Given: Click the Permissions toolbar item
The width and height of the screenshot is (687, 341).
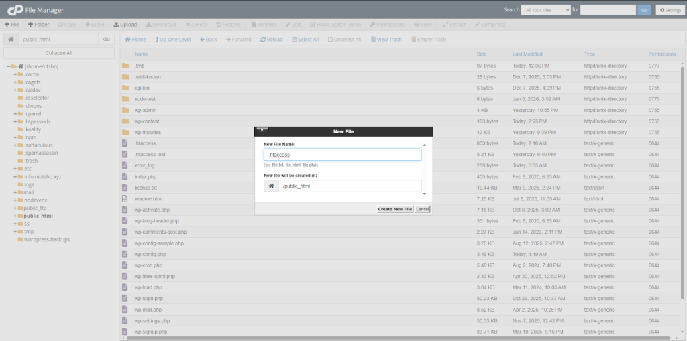Looking at the screenshot, I should (x=387, y=25).
